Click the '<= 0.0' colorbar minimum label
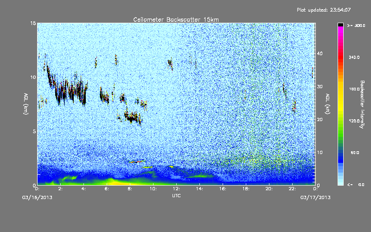The image size is (371, 232). [x=356, y=185]
